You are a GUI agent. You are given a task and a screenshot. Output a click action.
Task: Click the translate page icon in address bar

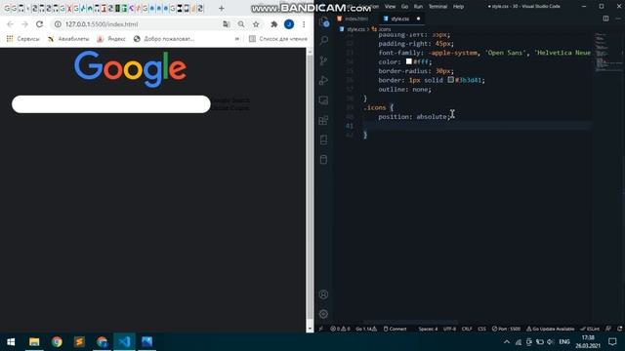227,24
